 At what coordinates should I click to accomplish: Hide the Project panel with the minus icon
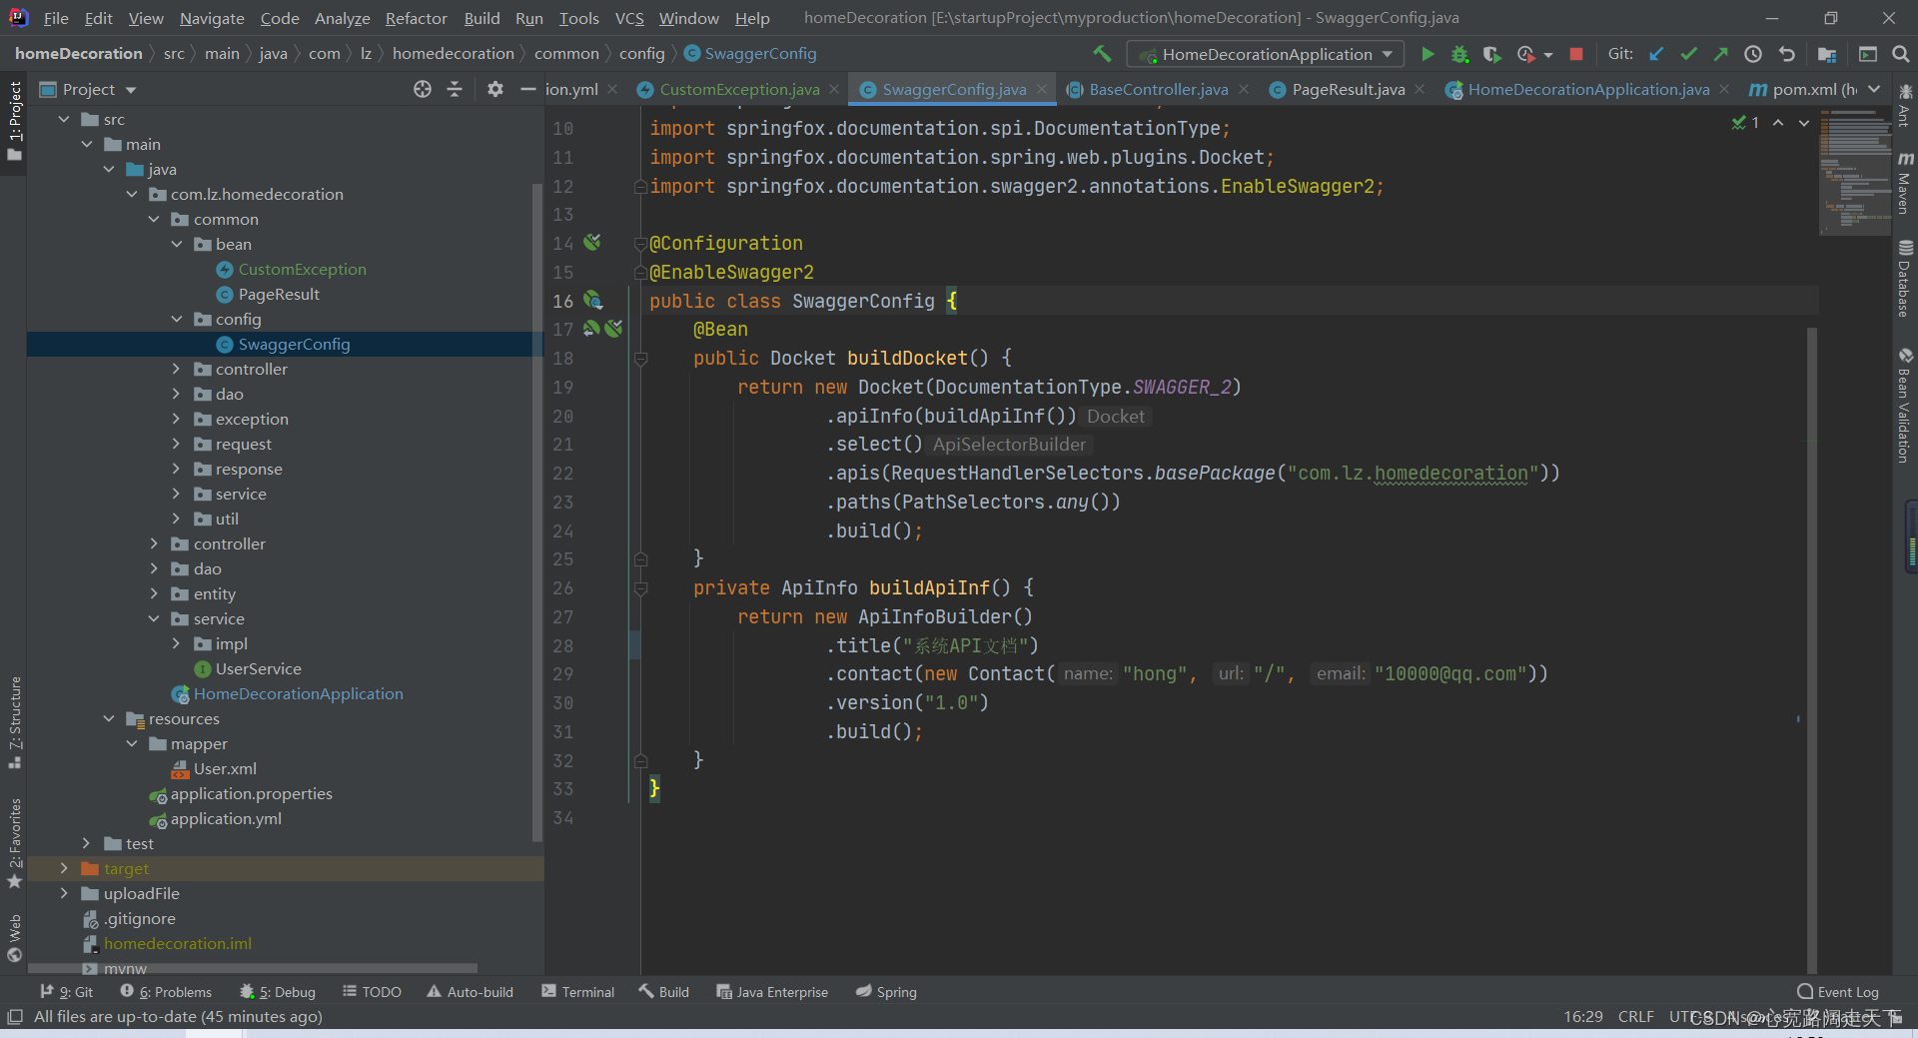click(528, 89)
